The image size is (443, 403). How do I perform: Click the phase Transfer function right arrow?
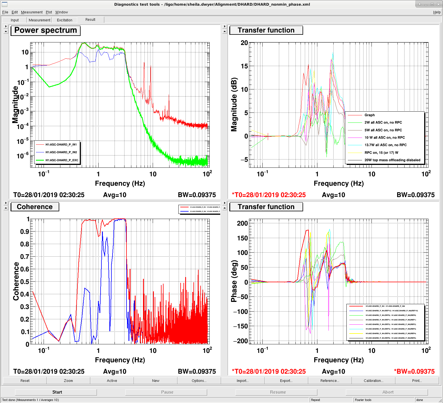pos(224,203)
